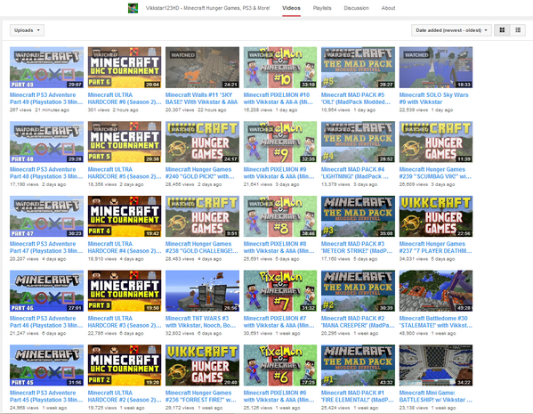
Task: Open Minecraft Battledome #30 STALEMATE link
Action: [435, 321]
